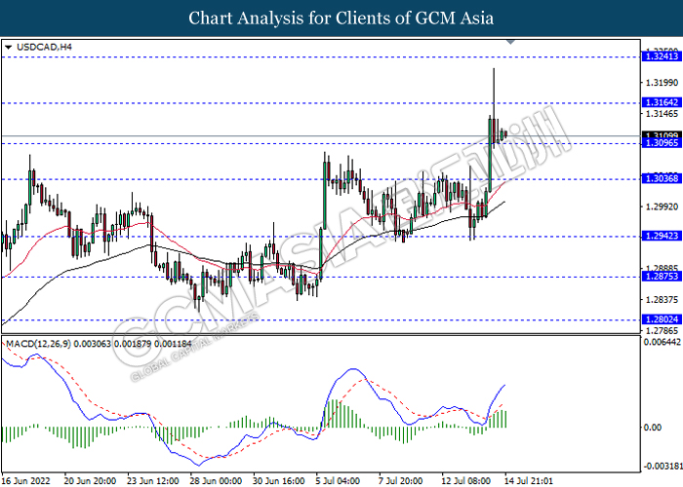Click the 14 Jul 21:01 time label
683x487 pixels.
pyautogui.click(x=529, y=481)
